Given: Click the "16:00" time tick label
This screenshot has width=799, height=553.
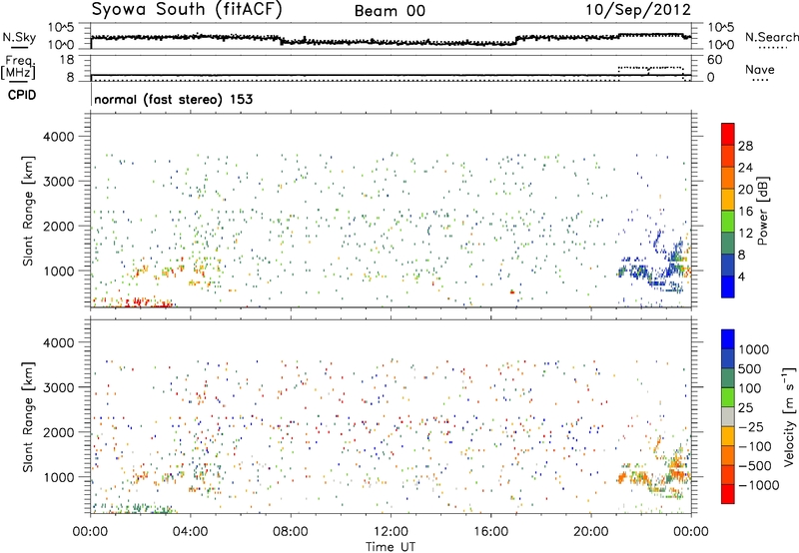Looking at the screenshot, I should tap(490, 532).
